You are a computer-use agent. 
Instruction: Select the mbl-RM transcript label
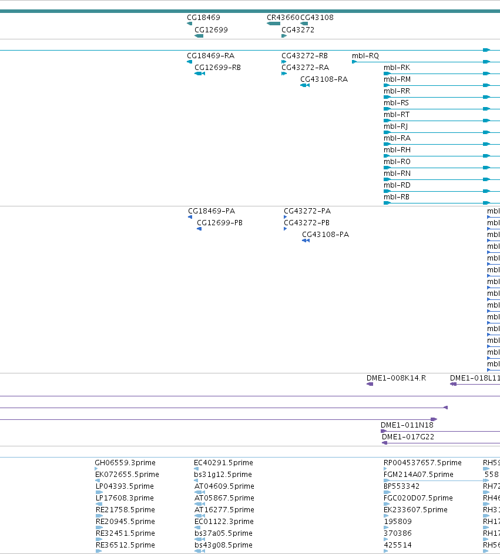point(397,79)
